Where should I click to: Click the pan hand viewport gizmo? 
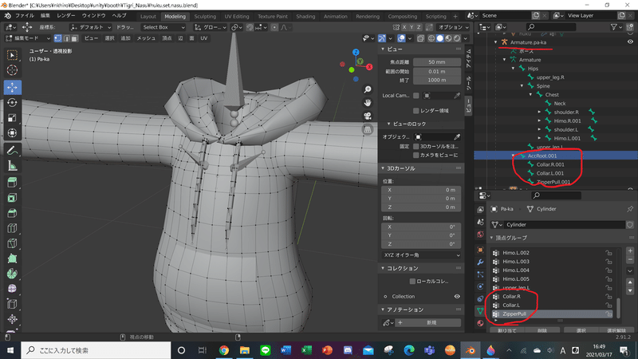pos(367,102)
